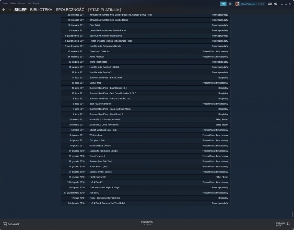Select Counter-Strike: Source entry
This screenshot has width=294, height=230.
click(100, 172)
